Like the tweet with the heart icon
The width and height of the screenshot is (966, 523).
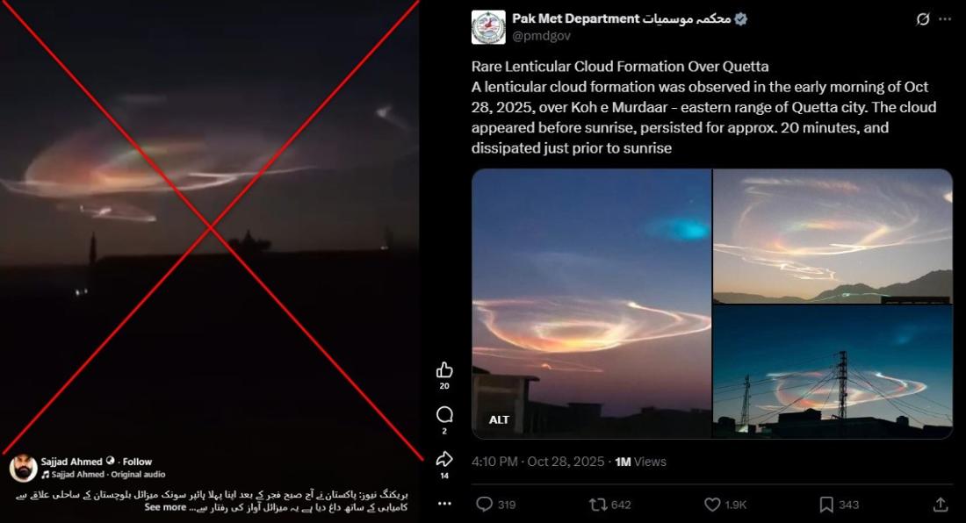712,505
